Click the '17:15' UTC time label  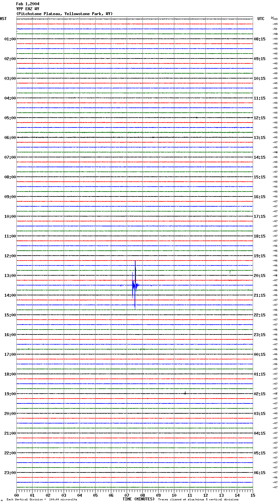260,217
